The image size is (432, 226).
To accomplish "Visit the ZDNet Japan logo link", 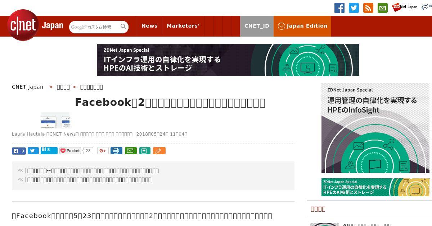I will pyautogui.click(x=405, y=7).
